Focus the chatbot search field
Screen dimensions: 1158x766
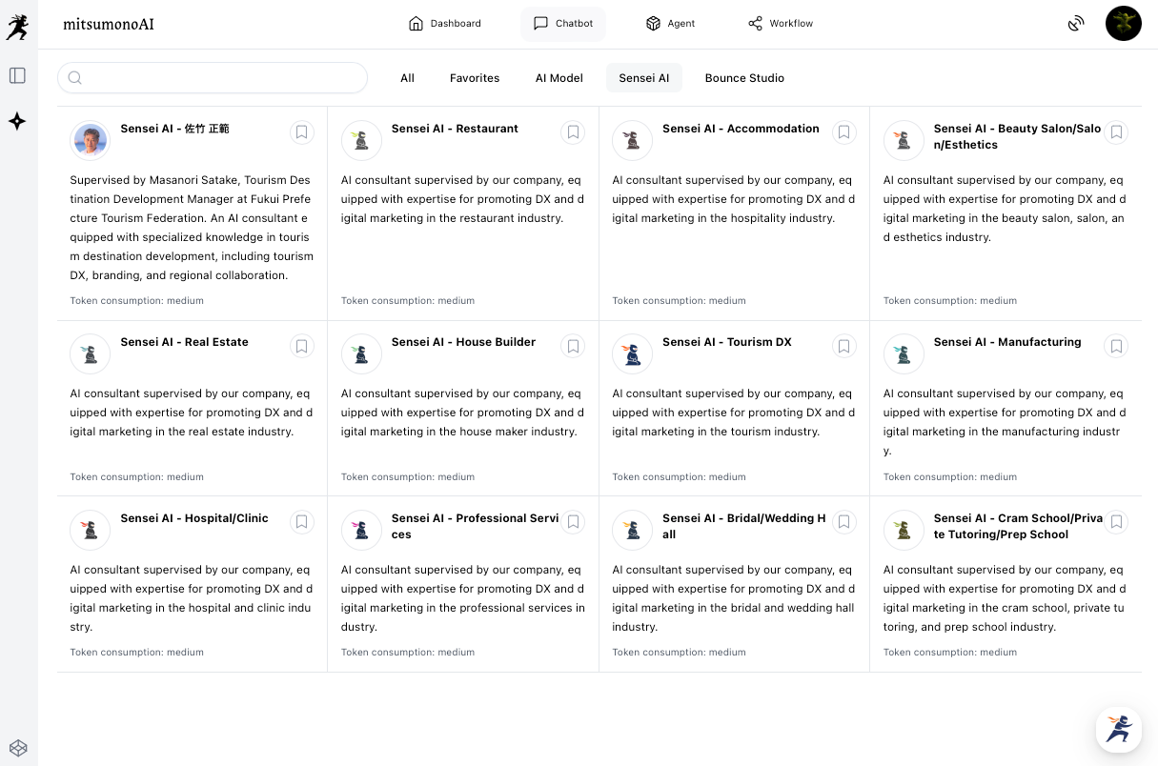(x=224, y=78)
